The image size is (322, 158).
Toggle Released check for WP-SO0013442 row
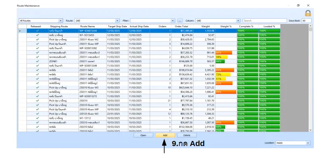[38, 31]
